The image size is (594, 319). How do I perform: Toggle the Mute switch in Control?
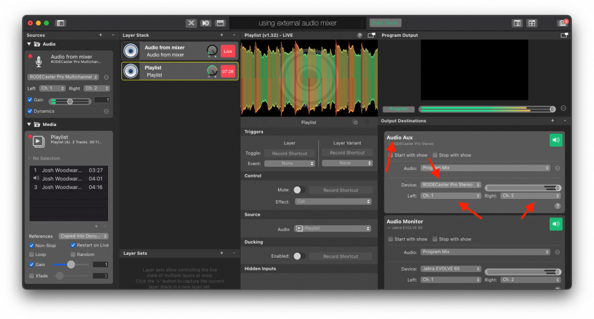pyautogui.click(x=299, y=190)
